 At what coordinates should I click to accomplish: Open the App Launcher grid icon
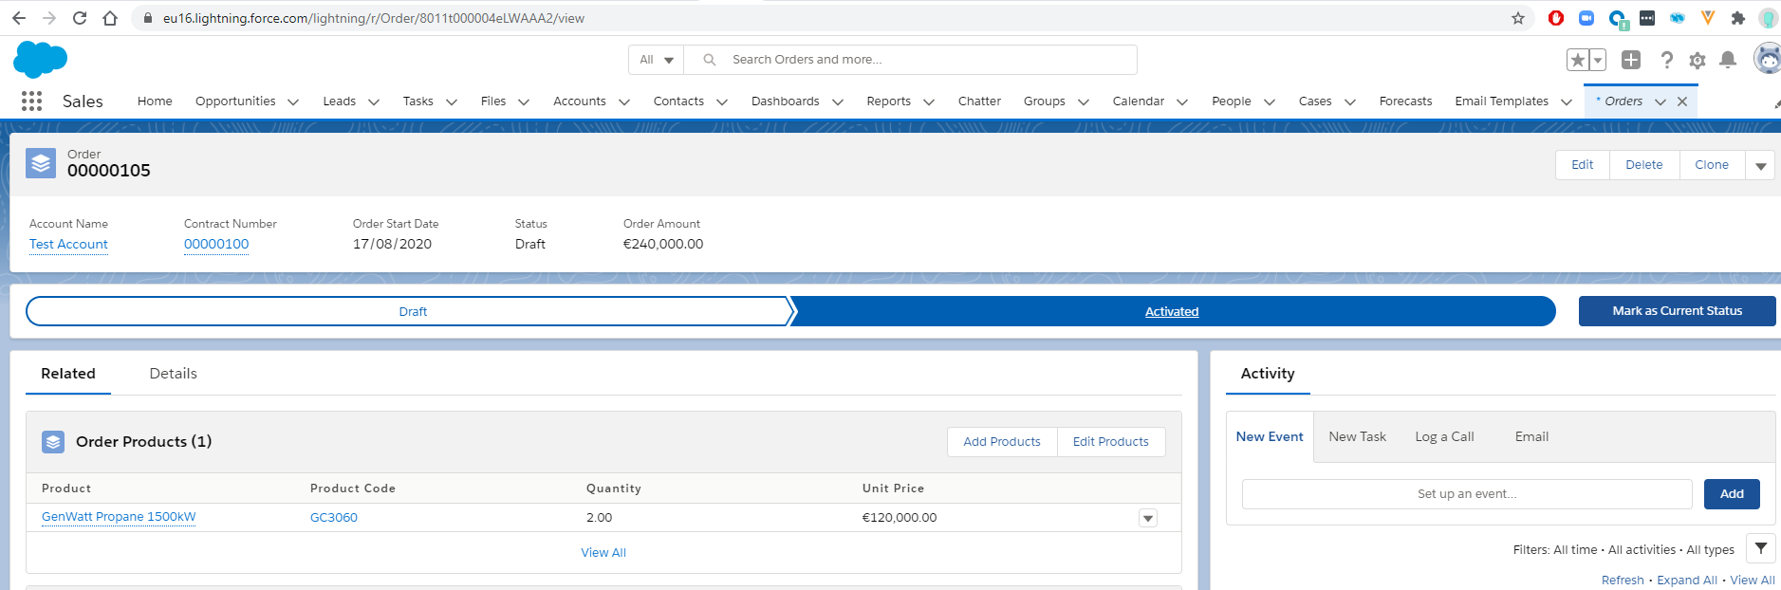coord(31,101)
